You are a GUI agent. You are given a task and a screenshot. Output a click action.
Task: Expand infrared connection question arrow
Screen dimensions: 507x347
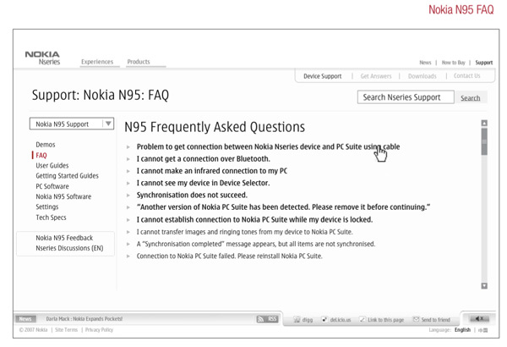tap(128, 171)
